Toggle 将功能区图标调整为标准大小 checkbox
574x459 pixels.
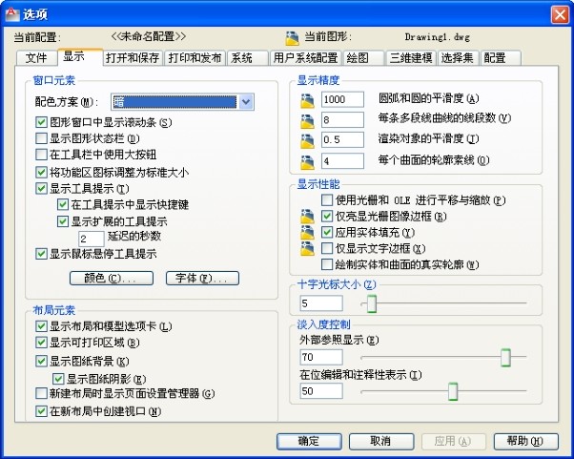(x=41, y=172)
